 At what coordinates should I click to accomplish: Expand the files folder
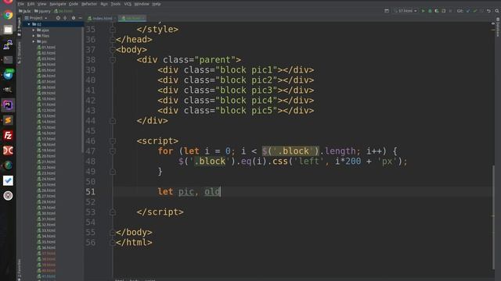click(34, 36)
